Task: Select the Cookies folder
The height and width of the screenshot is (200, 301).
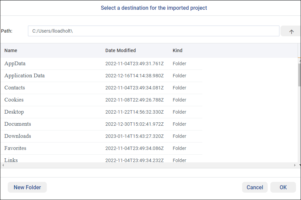Action: tap(14, 100)
